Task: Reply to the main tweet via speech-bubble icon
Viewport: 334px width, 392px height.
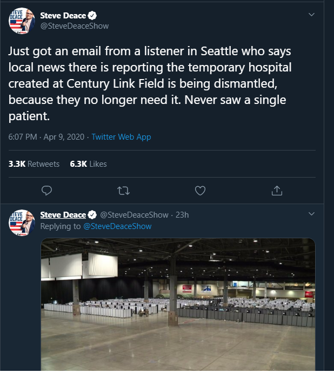Action: coord(47,190)
